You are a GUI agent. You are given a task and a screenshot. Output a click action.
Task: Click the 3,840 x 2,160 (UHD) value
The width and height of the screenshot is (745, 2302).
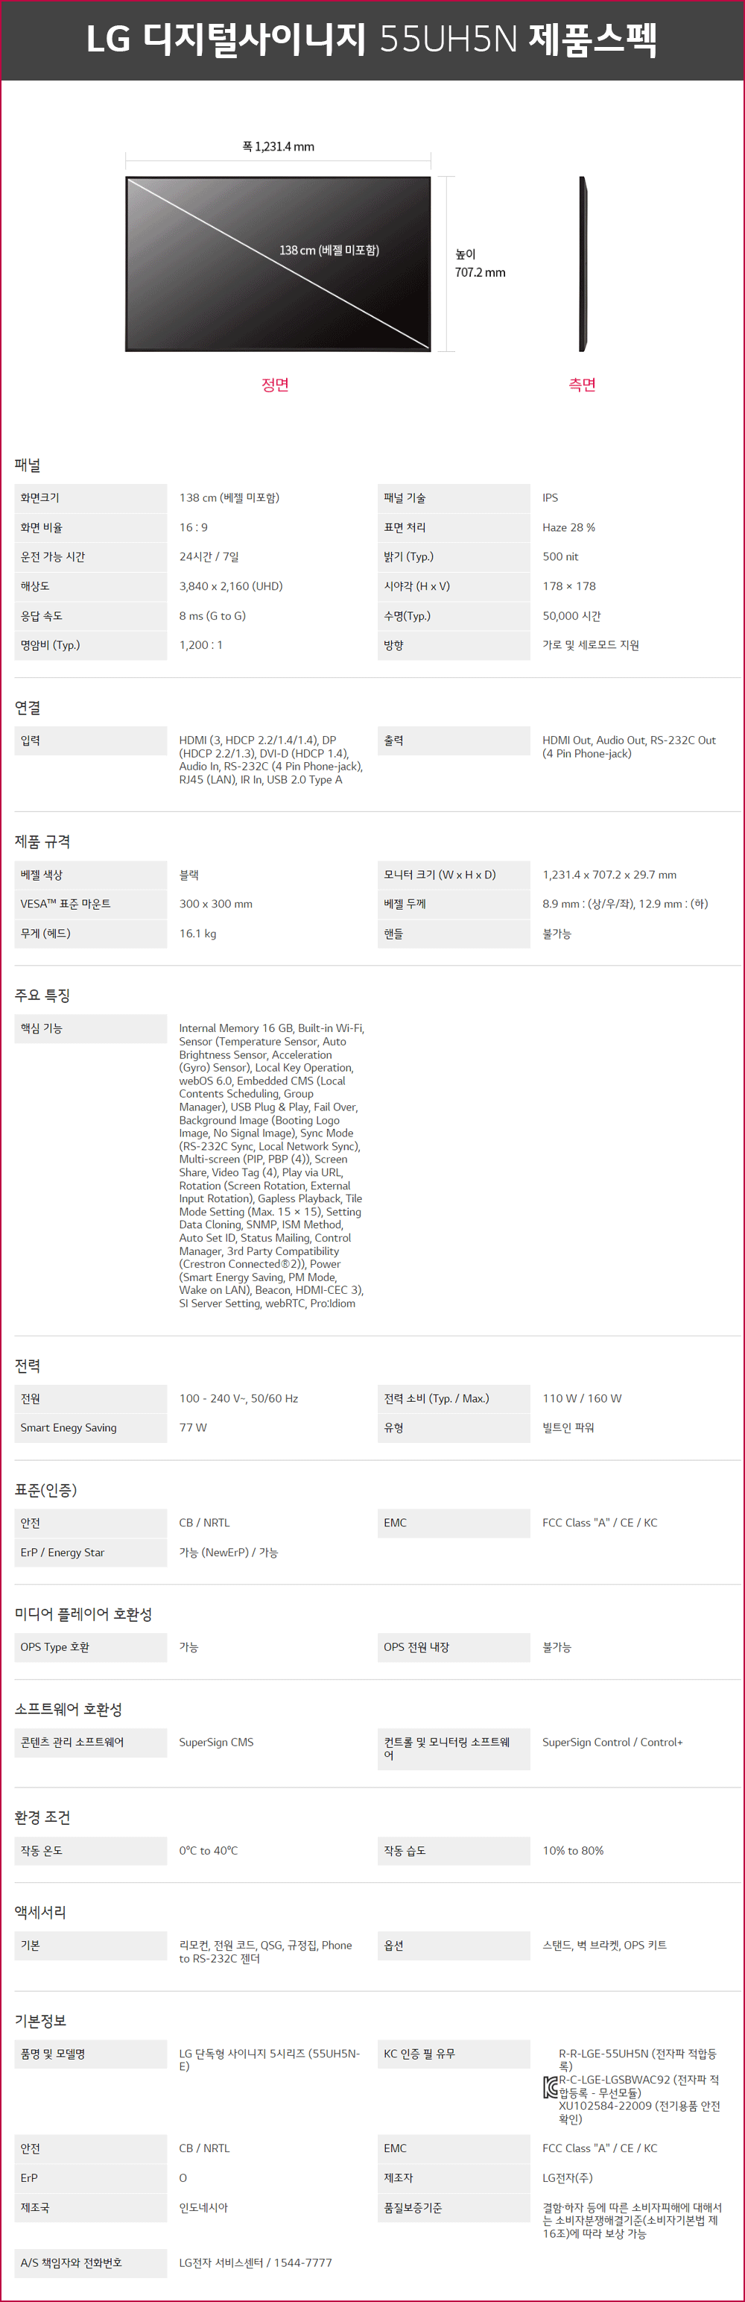230,586
